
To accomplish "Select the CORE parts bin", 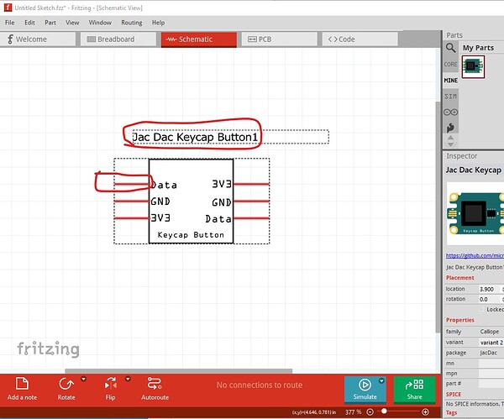I will pos(450,65).
